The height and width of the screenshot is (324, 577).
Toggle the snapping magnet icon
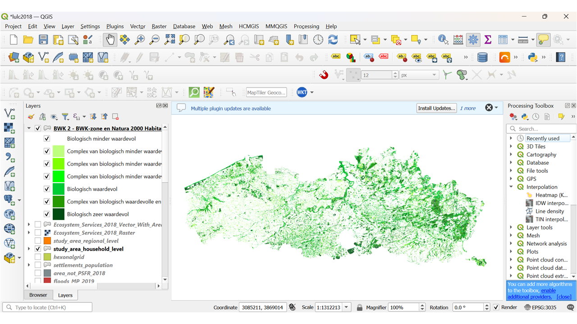pos(324,75)
